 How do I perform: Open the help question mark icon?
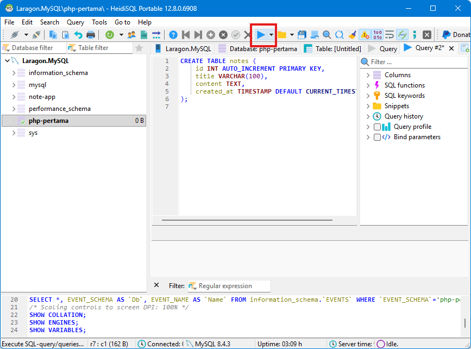(172, 34)
